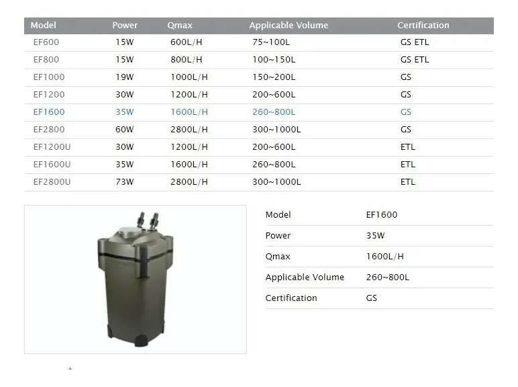Select the highlighted EF1600 model
Image resolution: width=518 pixels, height=387 pixels.
49,112
